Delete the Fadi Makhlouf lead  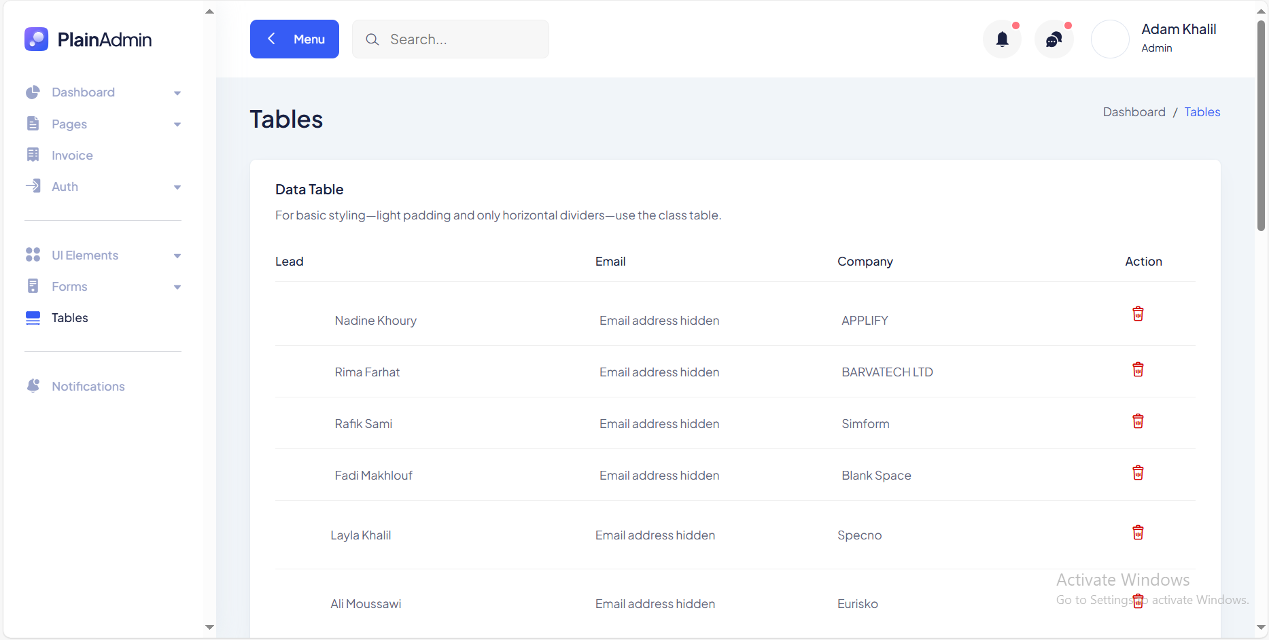(x=1138, y=473)
